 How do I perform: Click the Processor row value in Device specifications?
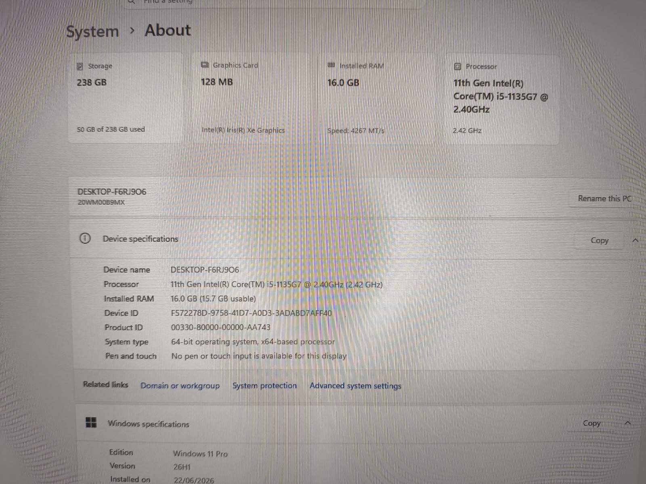point(276,285)
